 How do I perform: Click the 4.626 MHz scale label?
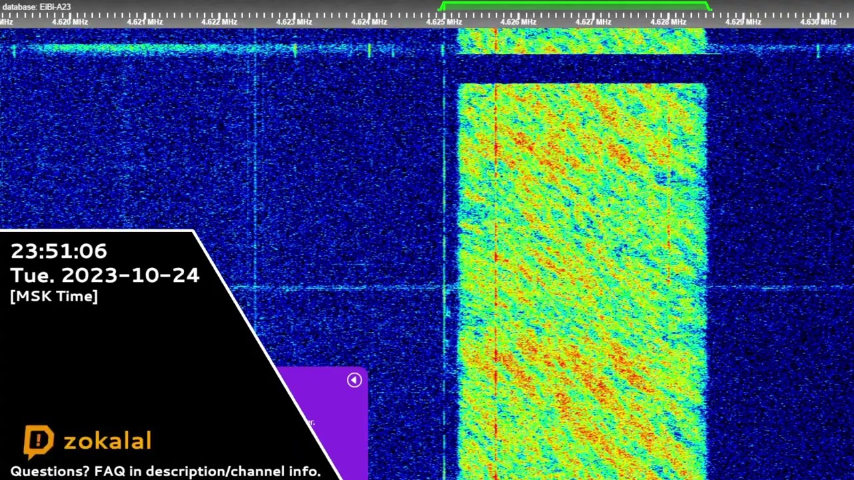[x=518, y=22]
